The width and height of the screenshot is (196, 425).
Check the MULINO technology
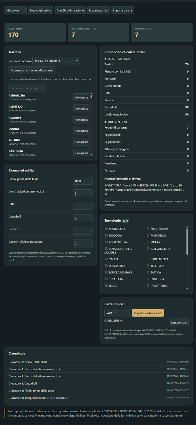tap(148, 242)
